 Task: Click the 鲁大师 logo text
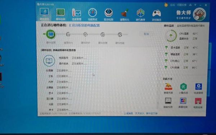coord(183,13)
